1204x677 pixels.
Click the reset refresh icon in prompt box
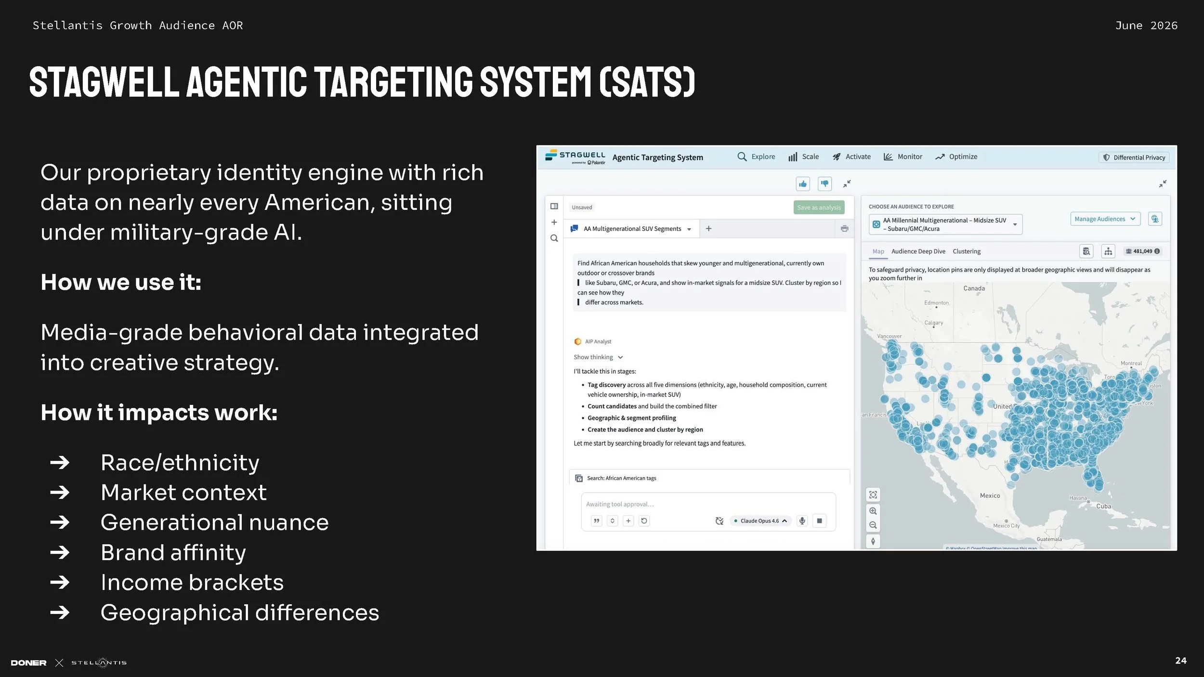(644, 521)
